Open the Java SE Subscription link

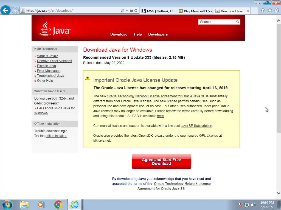[x=196, y=126]
